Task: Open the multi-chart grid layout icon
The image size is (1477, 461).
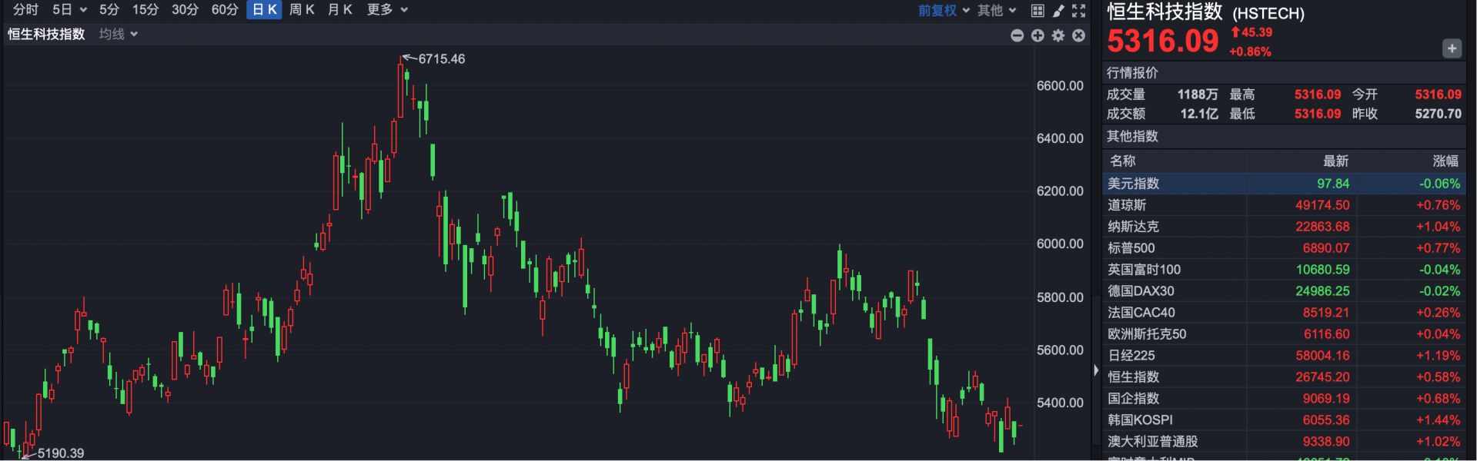Action: point(1038,10)
